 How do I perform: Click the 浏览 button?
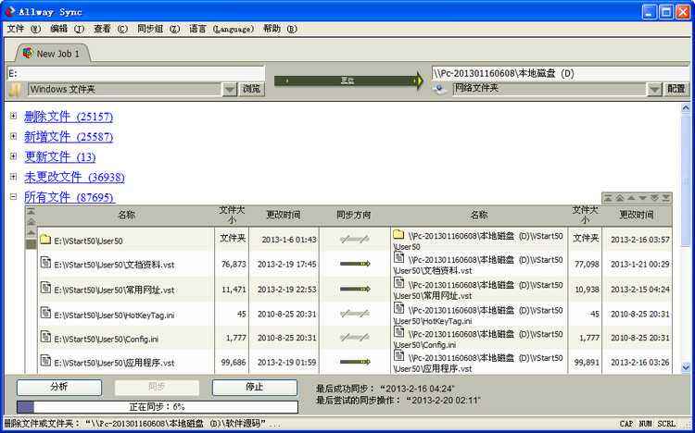click(252, 89)
